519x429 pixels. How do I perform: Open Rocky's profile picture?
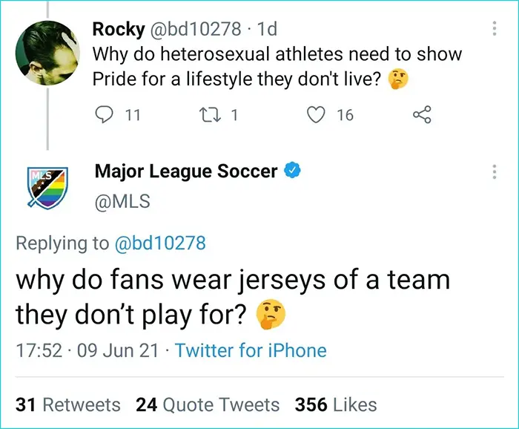coord(48,53)
